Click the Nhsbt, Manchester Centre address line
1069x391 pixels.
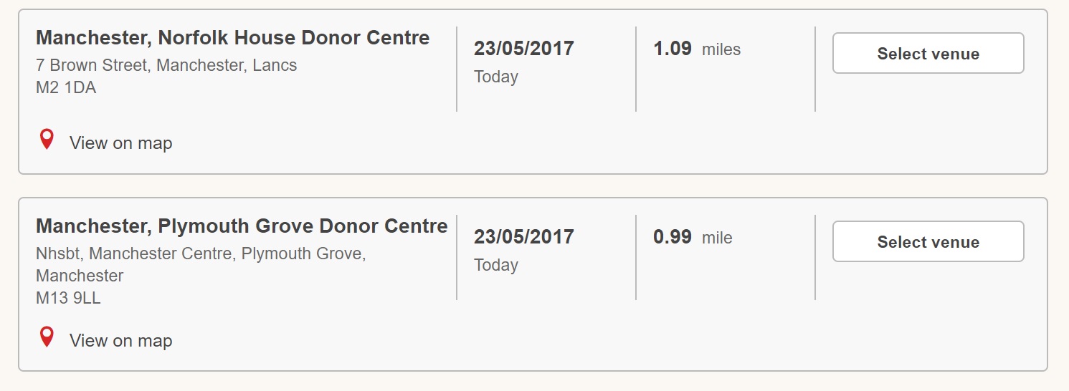(201, 254)
